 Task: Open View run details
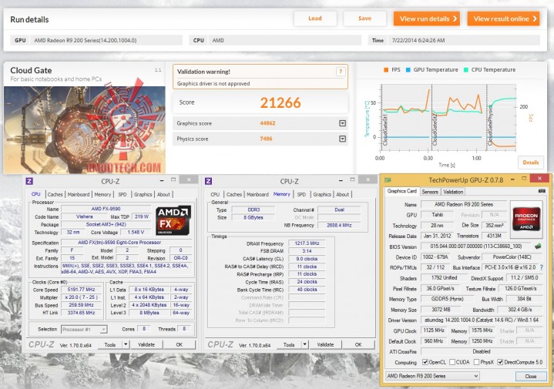pos(427,18)
